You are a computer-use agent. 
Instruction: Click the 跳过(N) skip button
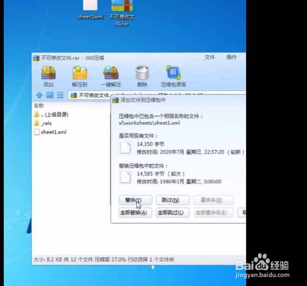coord(172,200)
